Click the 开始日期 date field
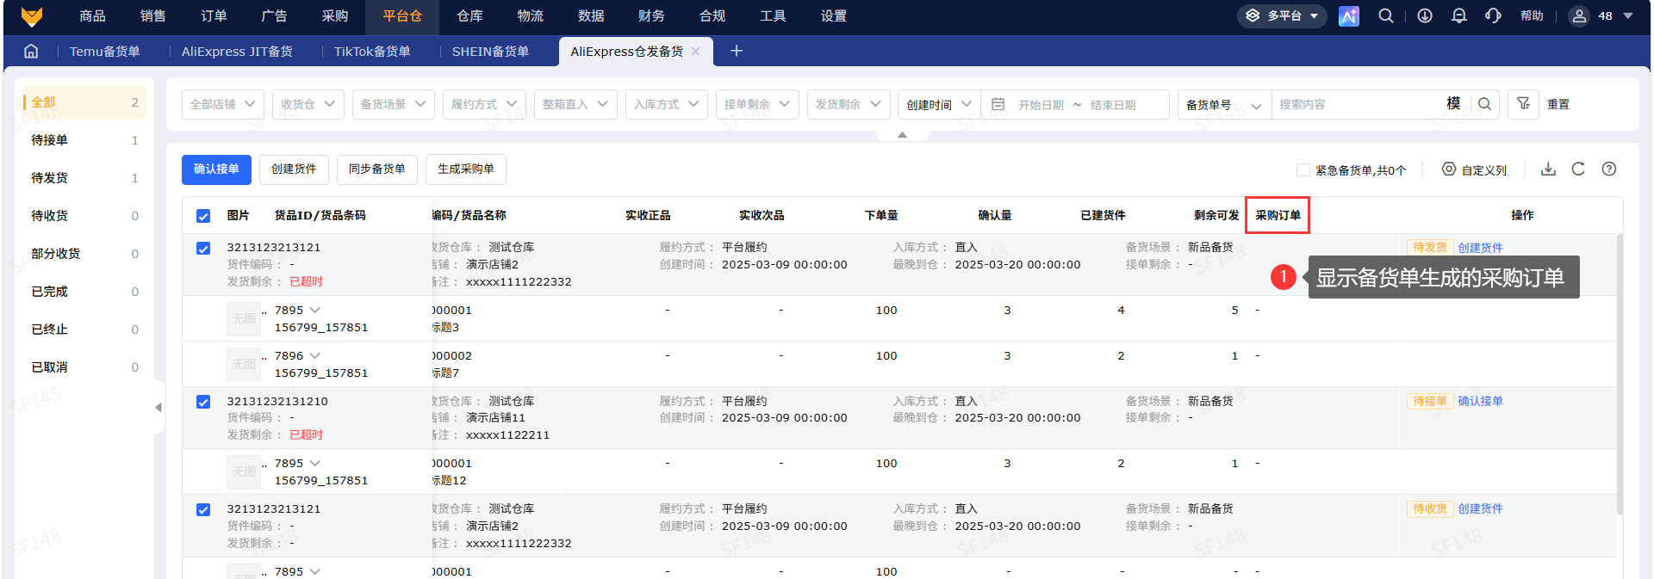This screenshot has width=1654, height=579. pos(1041,105)
